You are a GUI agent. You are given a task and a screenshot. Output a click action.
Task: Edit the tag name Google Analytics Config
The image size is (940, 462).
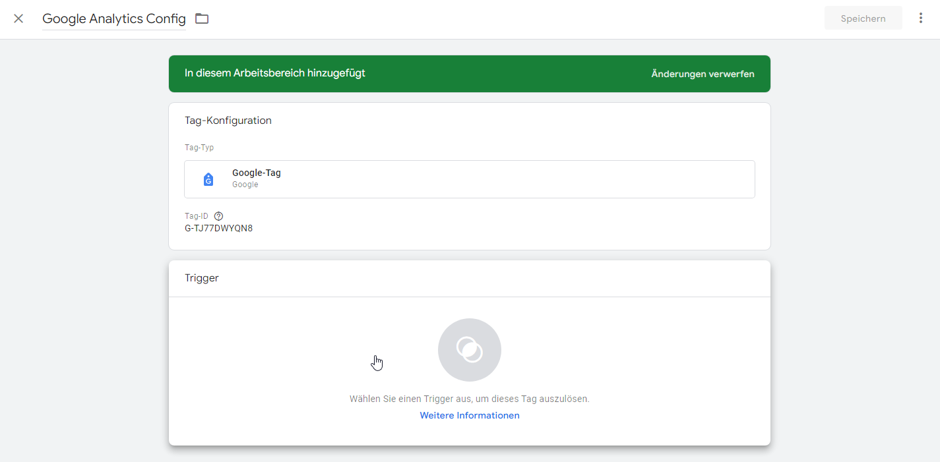113,18
